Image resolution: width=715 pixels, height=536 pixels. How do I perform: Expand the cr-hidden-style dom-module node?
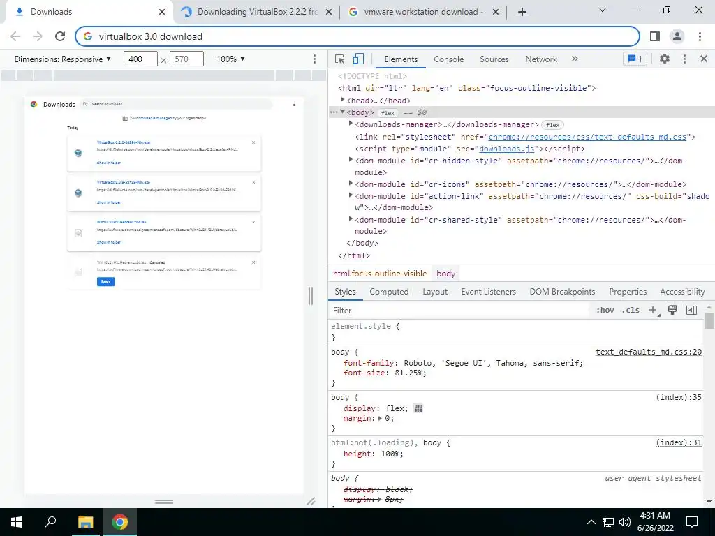351,160
